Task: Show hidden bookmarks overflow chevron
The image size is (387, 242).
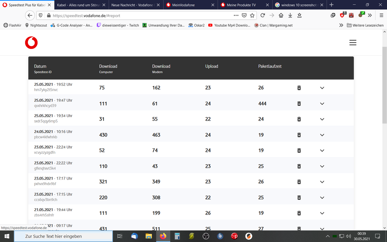Action: (x=341, y=25)
